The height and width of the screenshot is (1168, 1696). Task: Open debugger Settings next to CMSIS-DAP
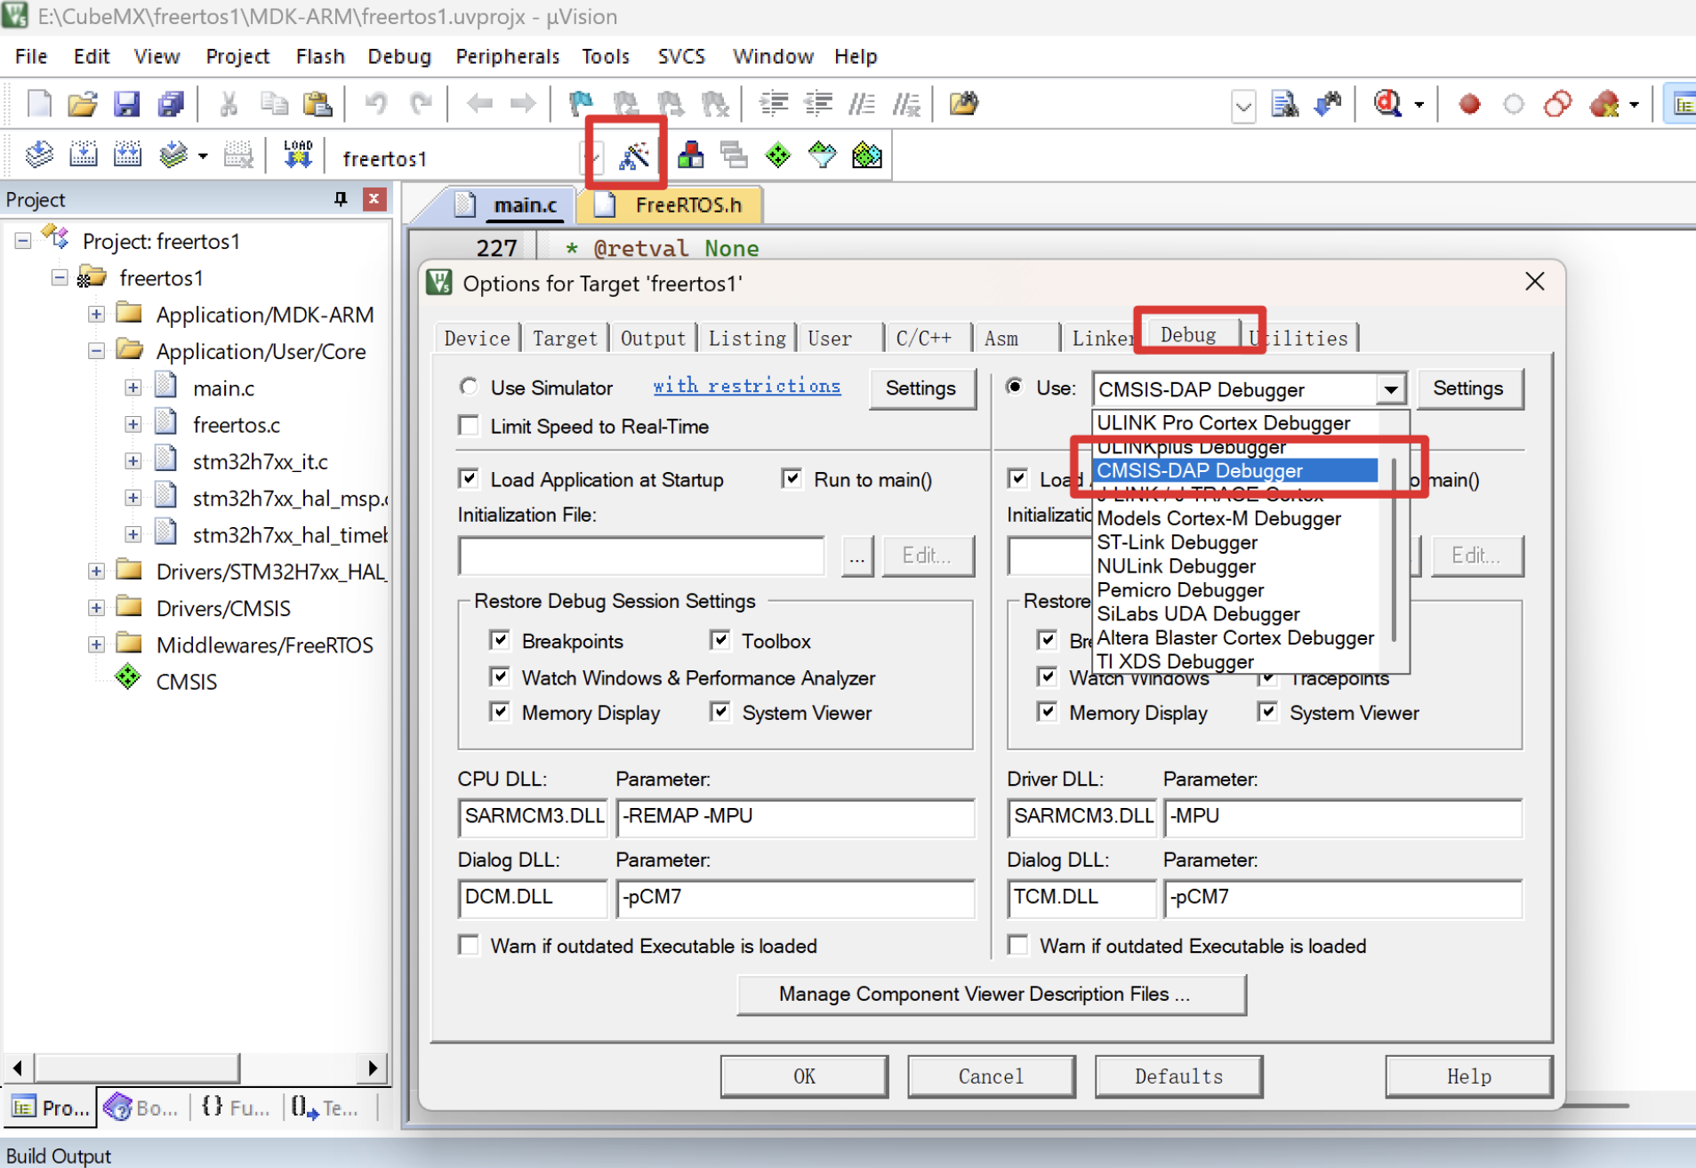(1468, 388)
